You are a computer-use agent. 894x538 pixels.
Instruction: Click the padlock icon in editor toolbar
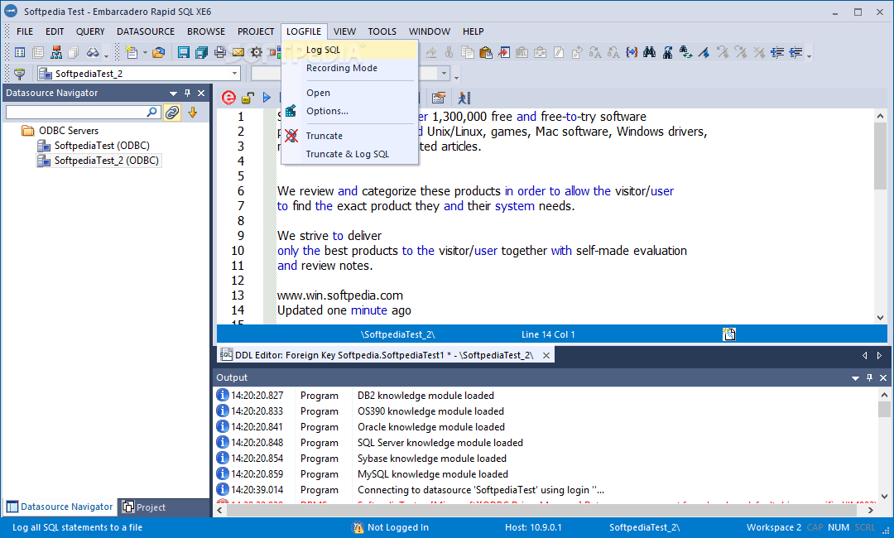coord(248,98)
